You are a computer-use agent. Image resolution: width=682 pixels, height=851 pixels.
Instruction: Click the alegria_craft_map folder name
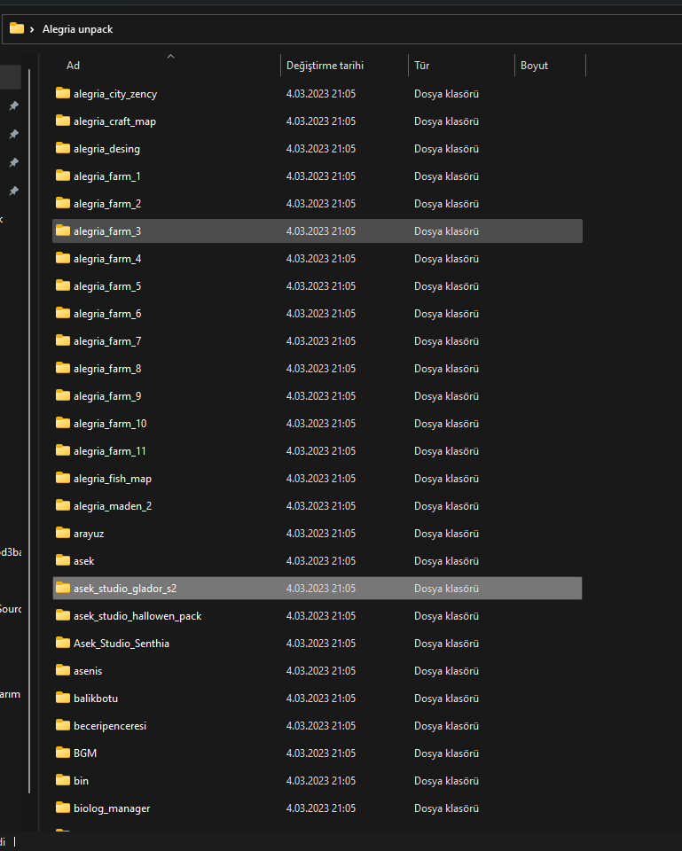point(114,121)
